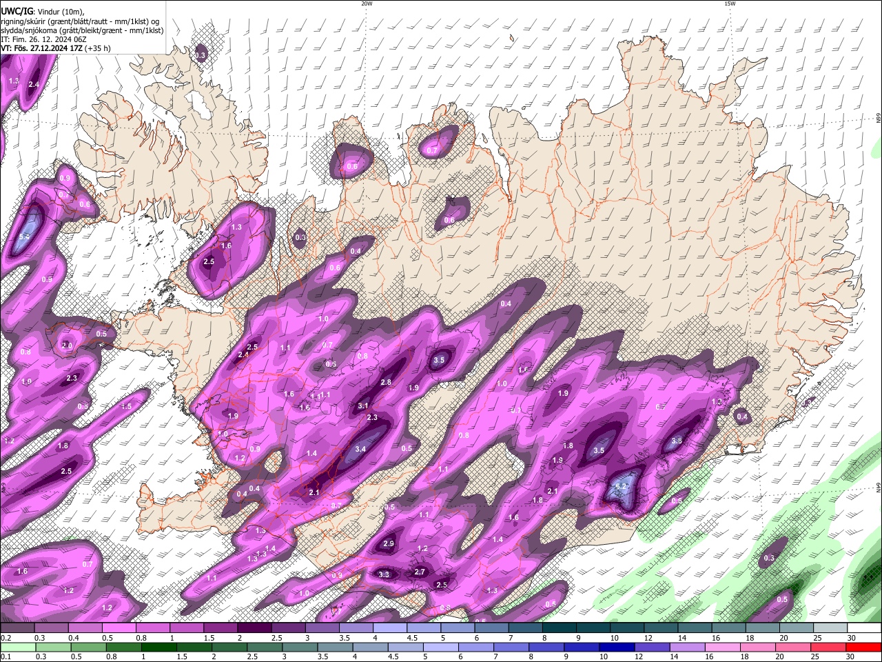Click the "UWC/IG" title heading
The image size is (882, 662).
[17, 10]
